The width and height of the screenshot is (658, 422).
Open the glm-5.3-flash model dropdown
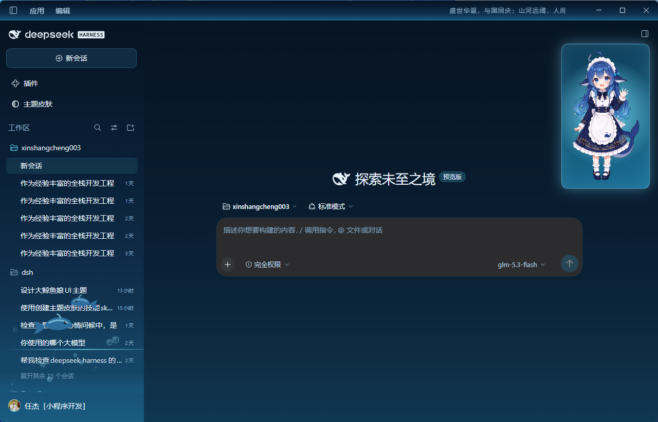[521, 265]
